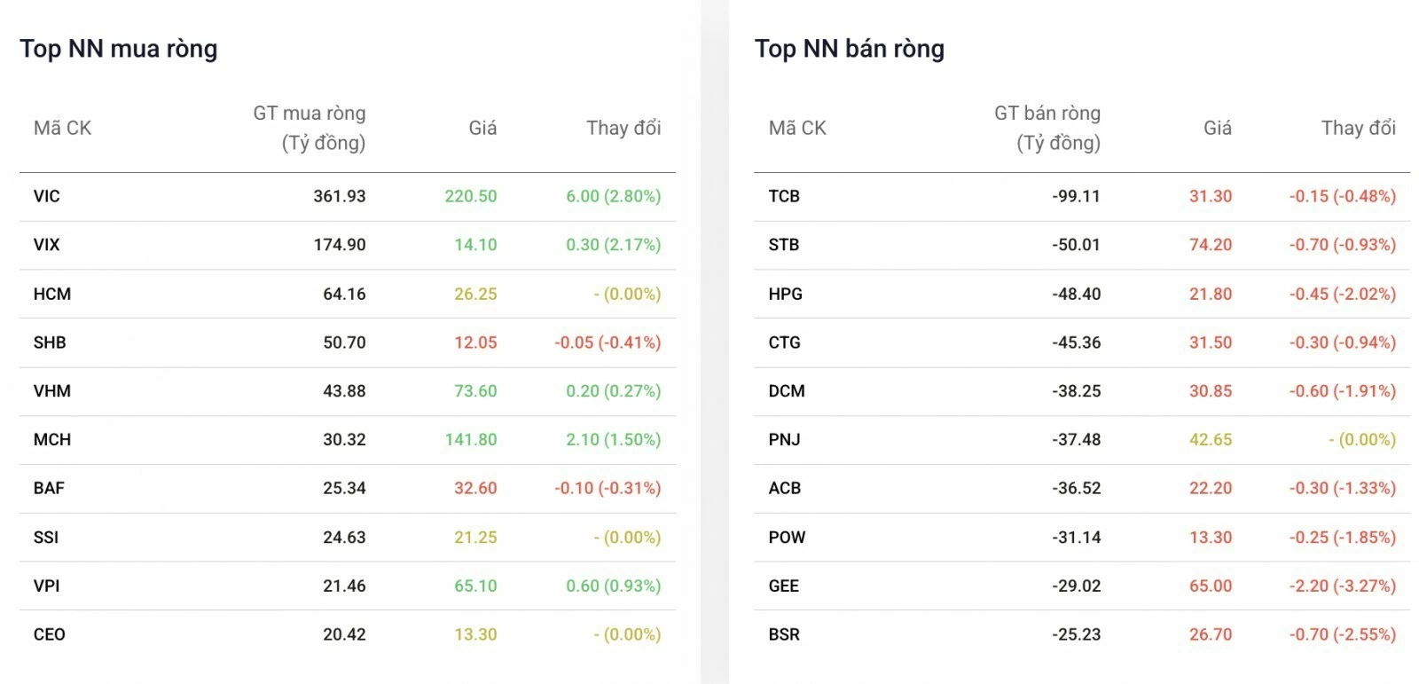Click STB net sell value -50.01
Viewport: 1419px width, 684px height.
pyautogui.click(x=1077, y=245)
